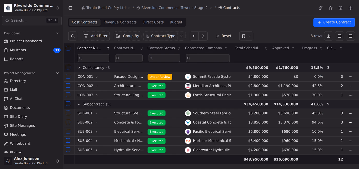Open the help lifebuoy icon
Screen dimensions: 359x169
[x=341, y=8]
